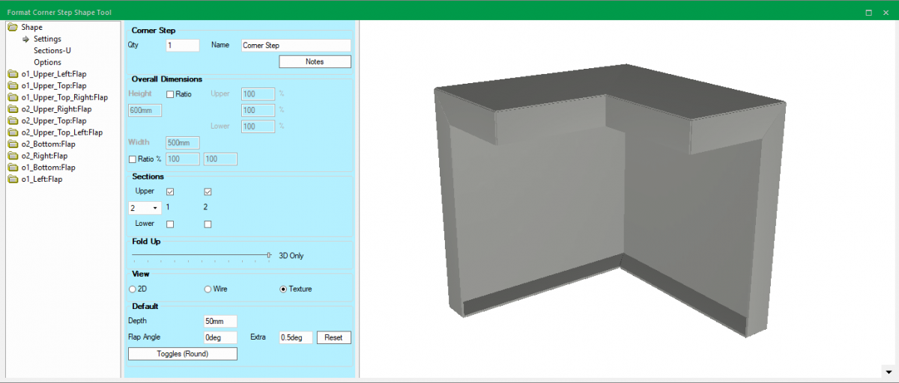This screenshot has width=899, height=383.
Task: Check Lower section 2 checkbox
Action: [208, 224]
